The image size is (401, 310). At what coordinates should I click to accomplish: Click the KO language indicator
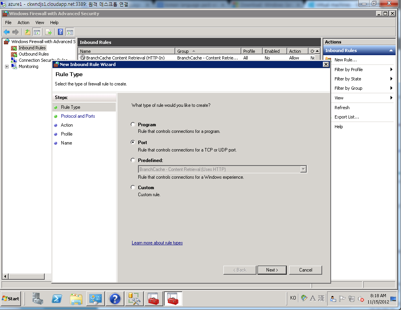click(293, 298)
